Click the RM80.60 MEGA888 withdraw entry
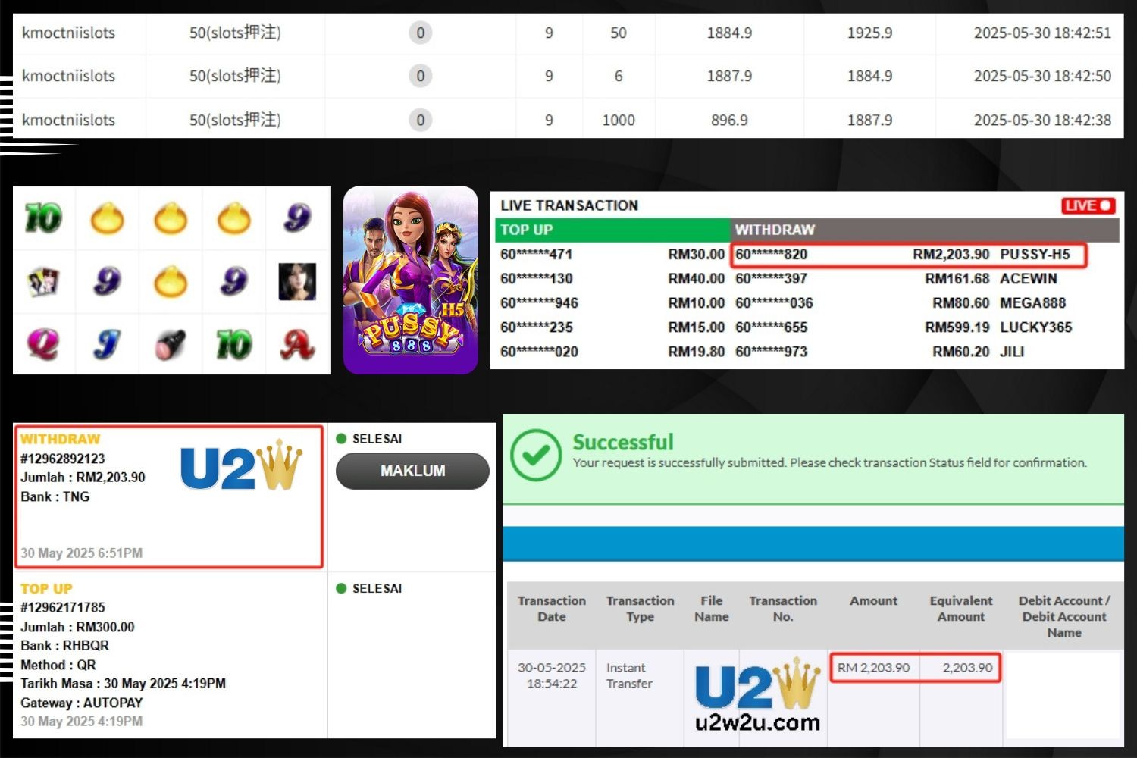Viewport: 1137px width, 758px height. click(901, 303)
